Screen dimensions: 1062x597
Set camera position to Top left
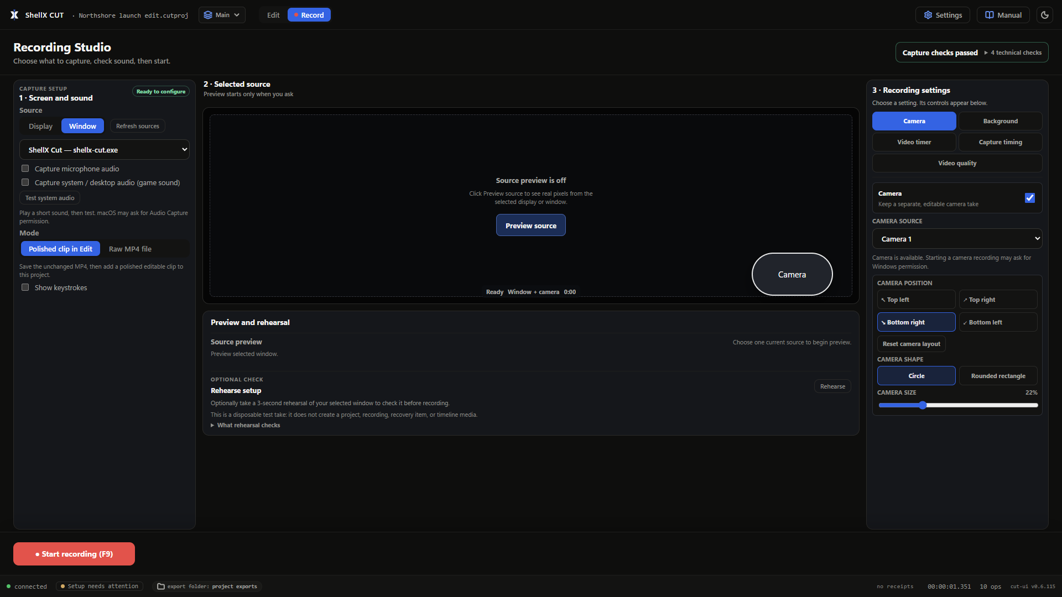pyautogui.click(x=917, y=300)
